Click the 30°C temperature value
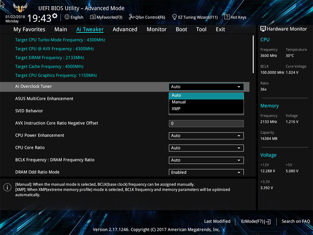The height and width of the screenshot is (235, 313). point(290,56)
